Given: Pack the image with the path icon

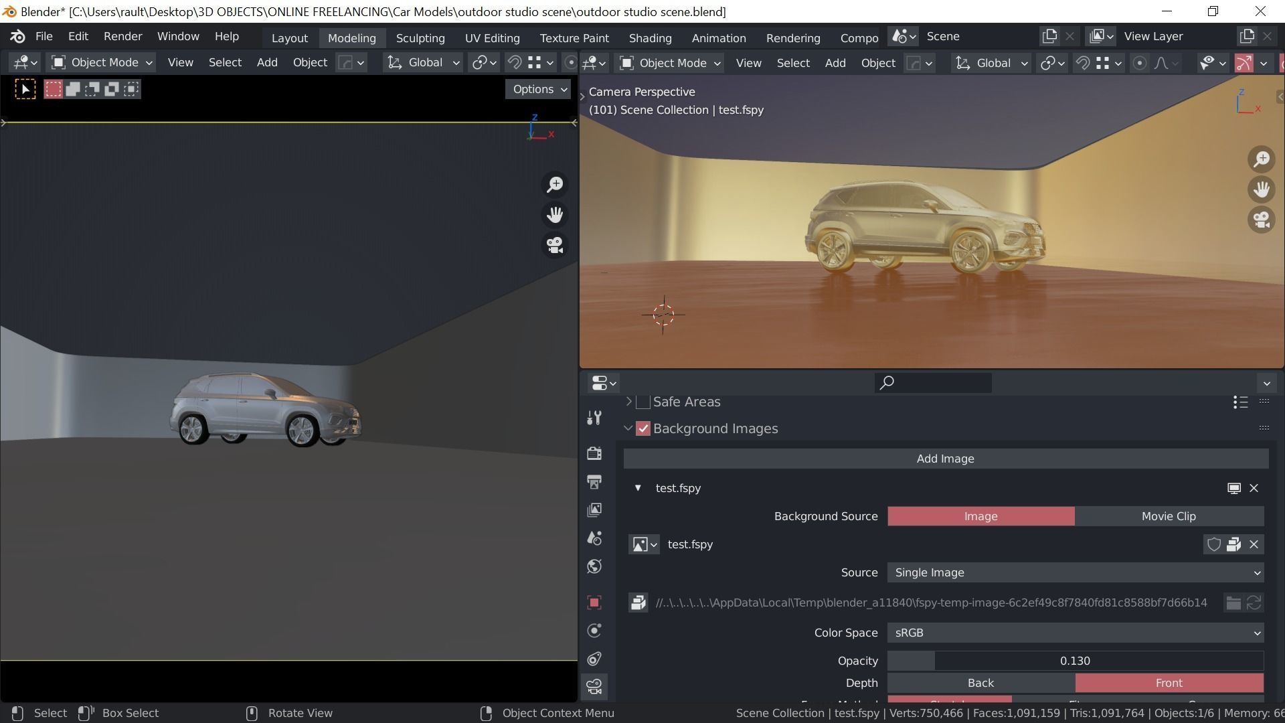Looking at the screenshot, I should click(638, 602).
